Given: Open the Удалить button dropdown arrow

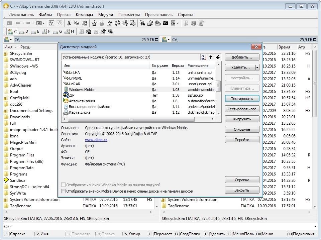Looking at the screenshot, I should pyautogui.click(x=257, y=67).
